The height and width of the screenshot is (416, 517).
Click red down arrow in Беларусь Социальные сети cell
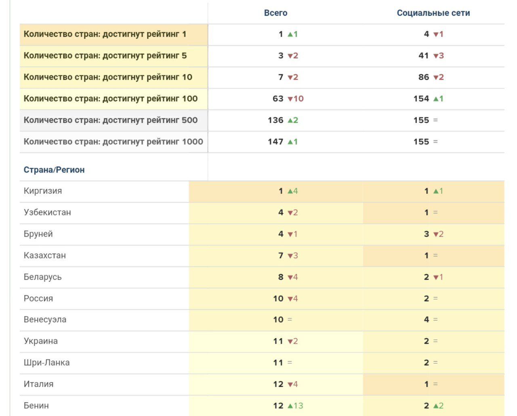pyautogui.click(x=436, y=277)
